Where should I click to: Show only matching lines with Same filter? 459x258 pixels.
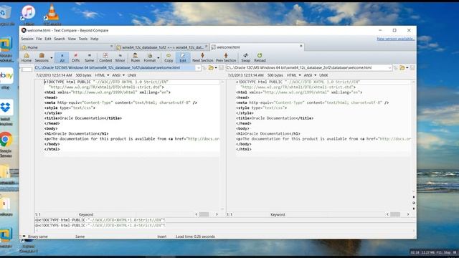click(x=89, y=57)
